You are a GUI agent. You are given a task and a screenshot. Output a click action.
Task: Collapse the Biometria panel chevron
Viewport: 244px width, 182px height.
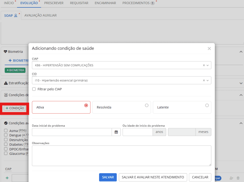point(241,52)
